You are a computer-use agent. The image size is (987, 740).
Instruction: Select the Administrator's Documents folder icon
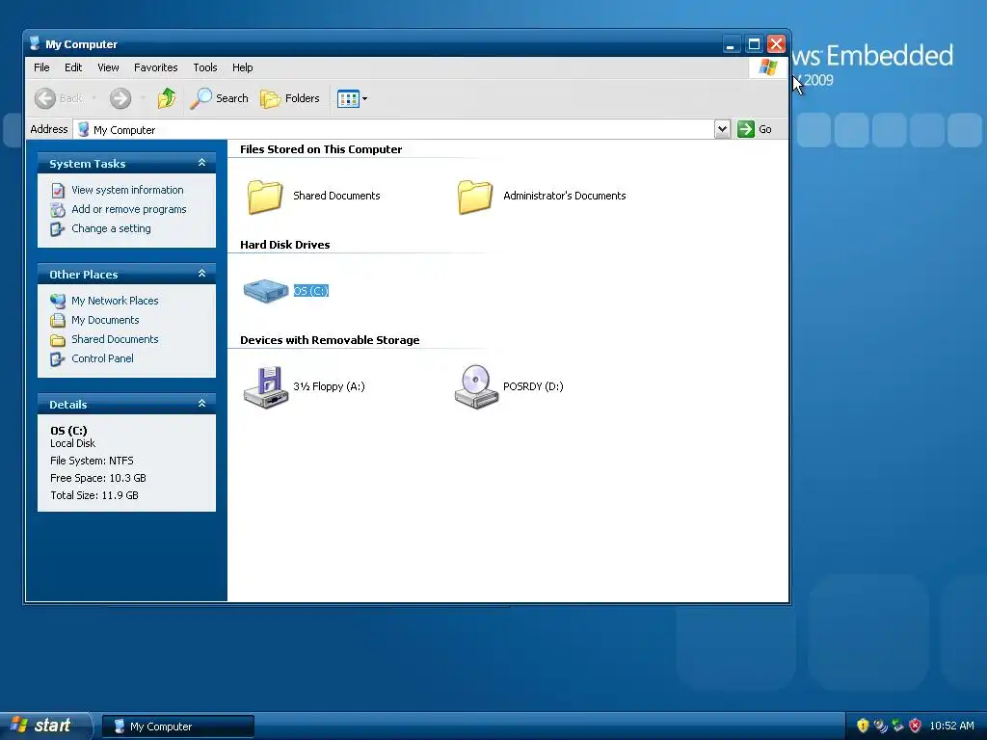475,197
